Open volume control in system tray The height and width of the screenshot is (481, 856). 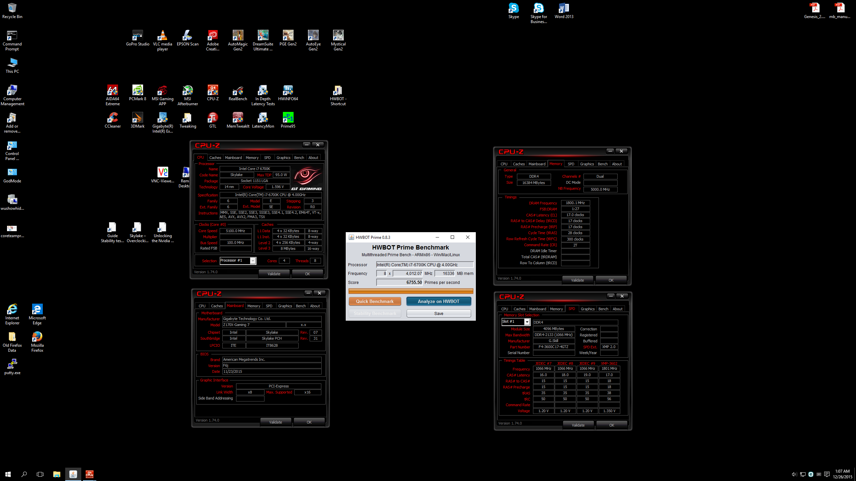[x=794, y=474]
